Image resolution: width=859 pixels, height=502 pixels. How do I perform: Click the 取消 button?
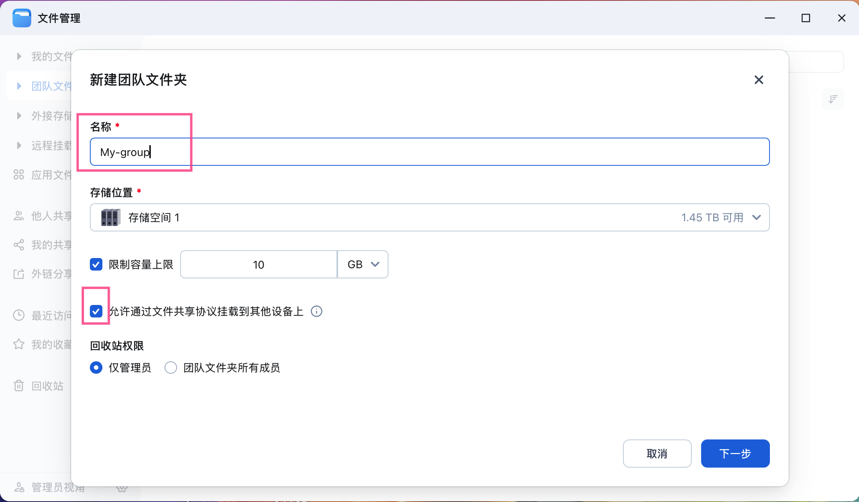tap(657, 454)
